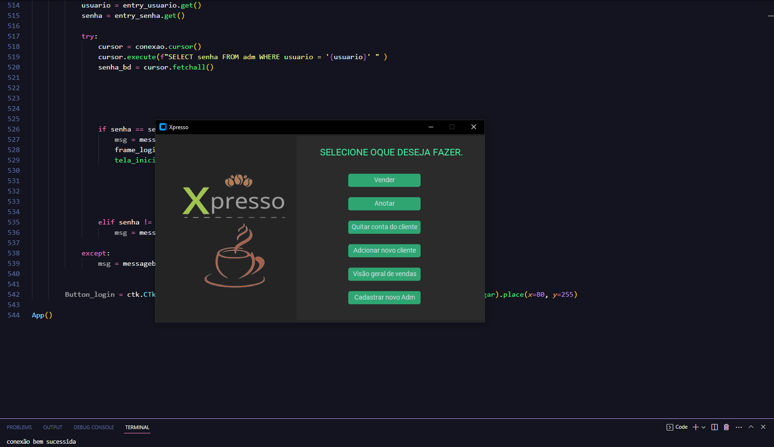
Task: Open a new terminal with the plus icon
Action: 695,427
